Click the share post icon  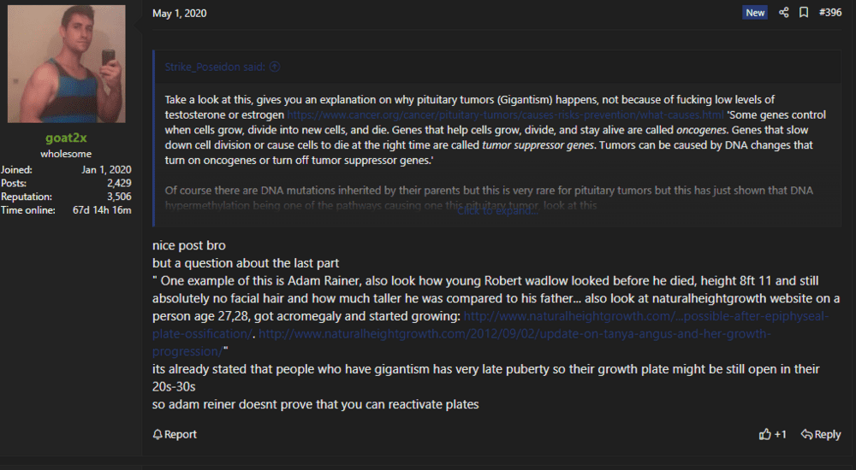click(x=783, y=13)
